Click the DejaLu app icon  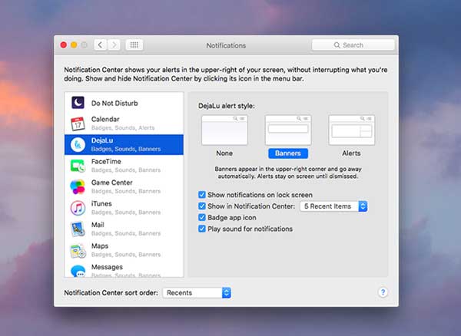[x=78, y=145]
